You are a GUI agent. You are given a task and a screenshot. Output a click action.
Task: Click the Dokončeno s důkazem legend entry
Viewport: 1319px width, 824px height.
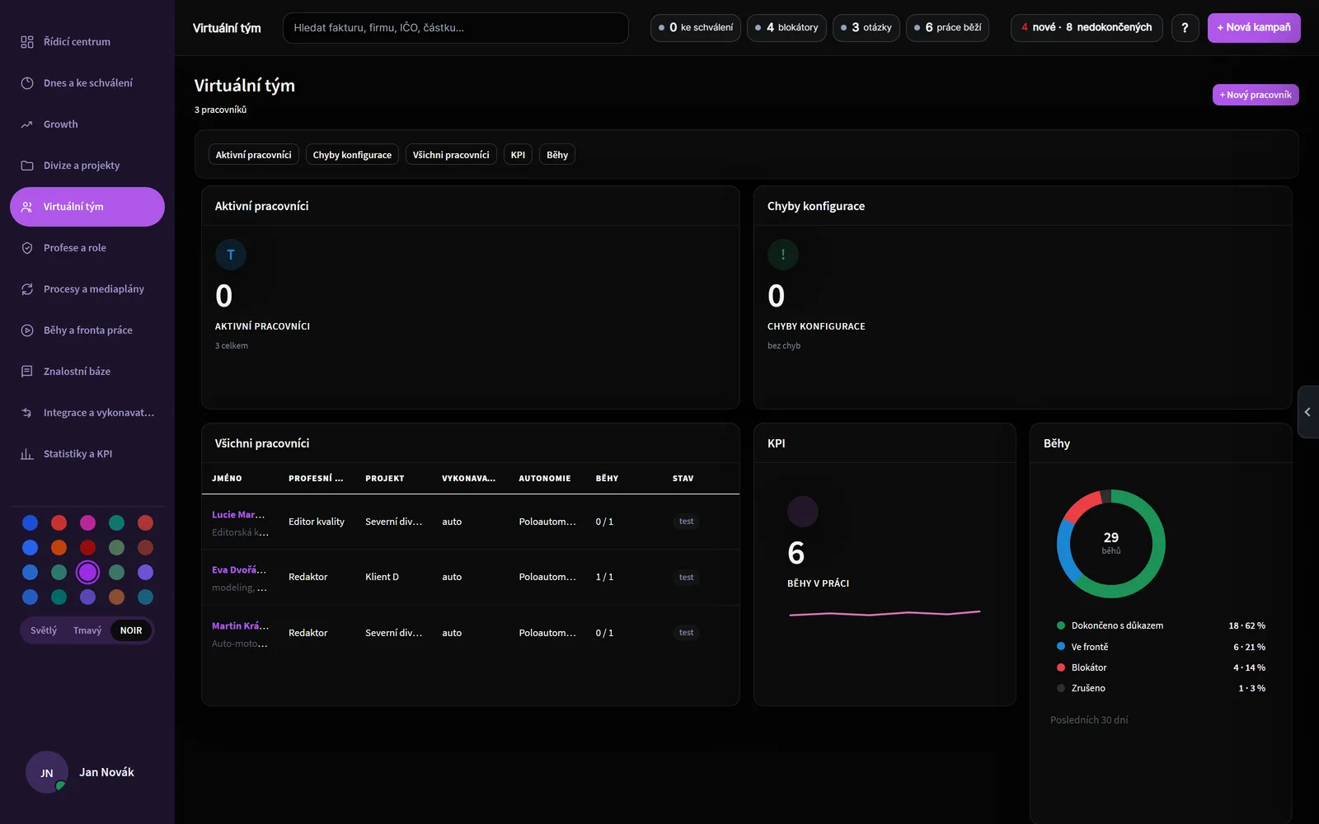click(x=1161, y=625)
